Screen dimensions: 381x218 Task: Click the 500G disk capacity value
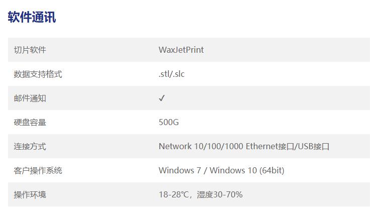pyautogui.click(x=168, y=122)
